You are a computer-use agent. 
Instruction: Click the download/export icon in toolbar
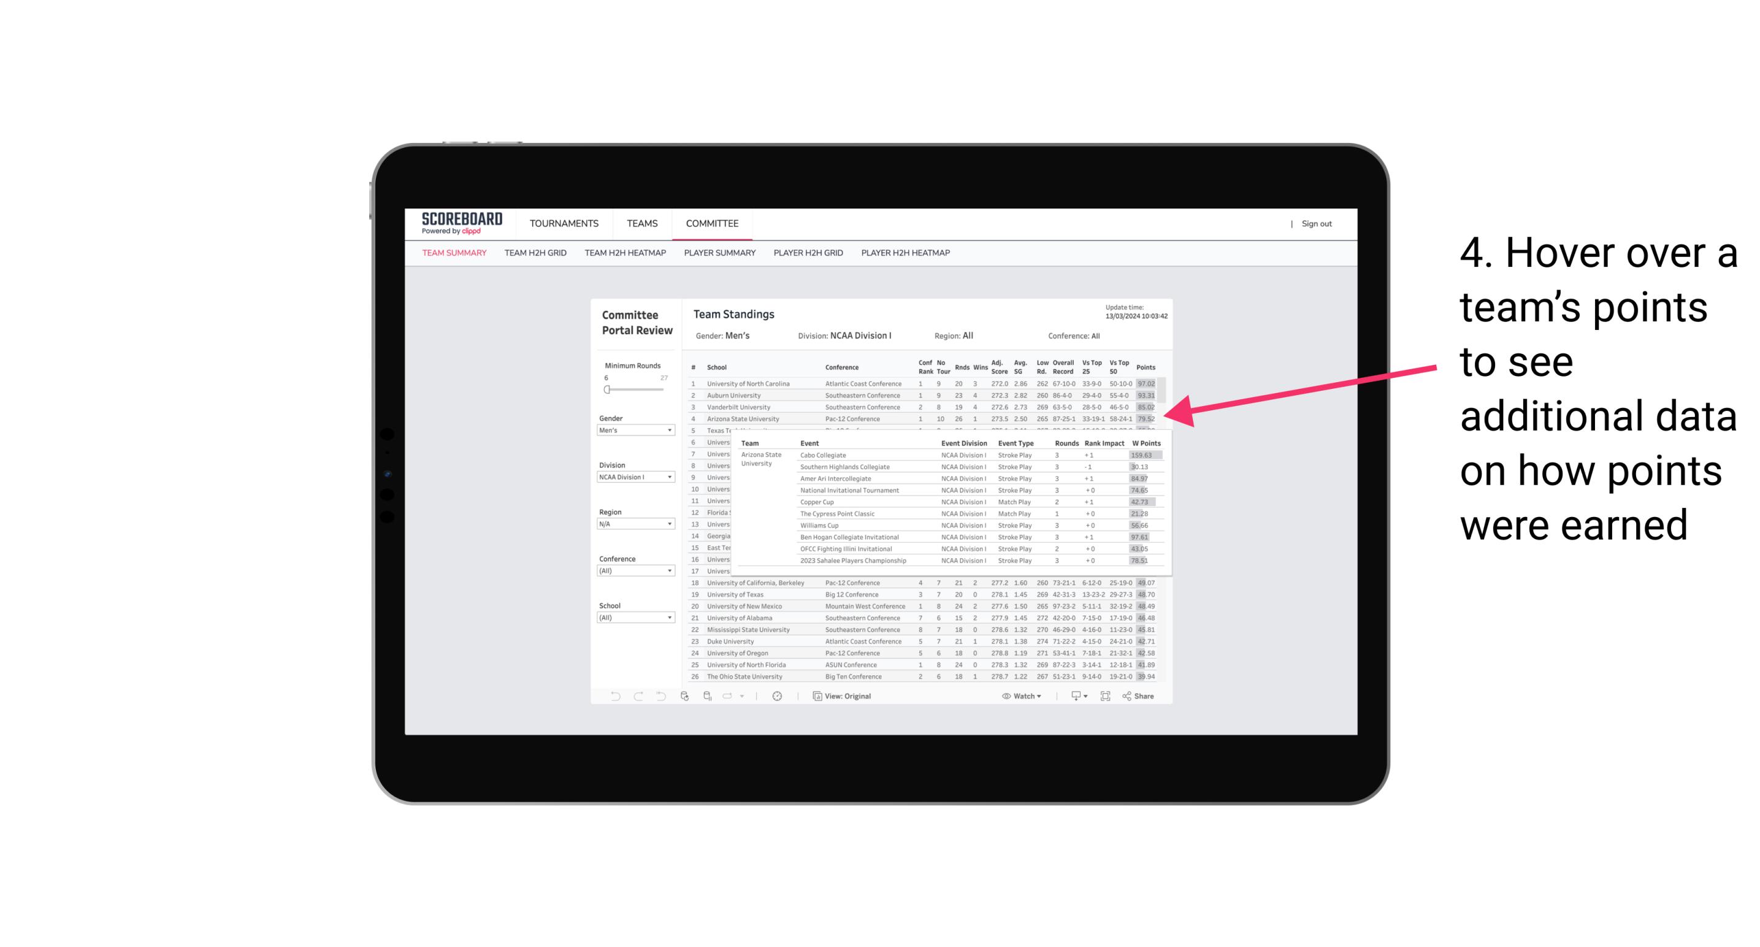(1074, 696)
